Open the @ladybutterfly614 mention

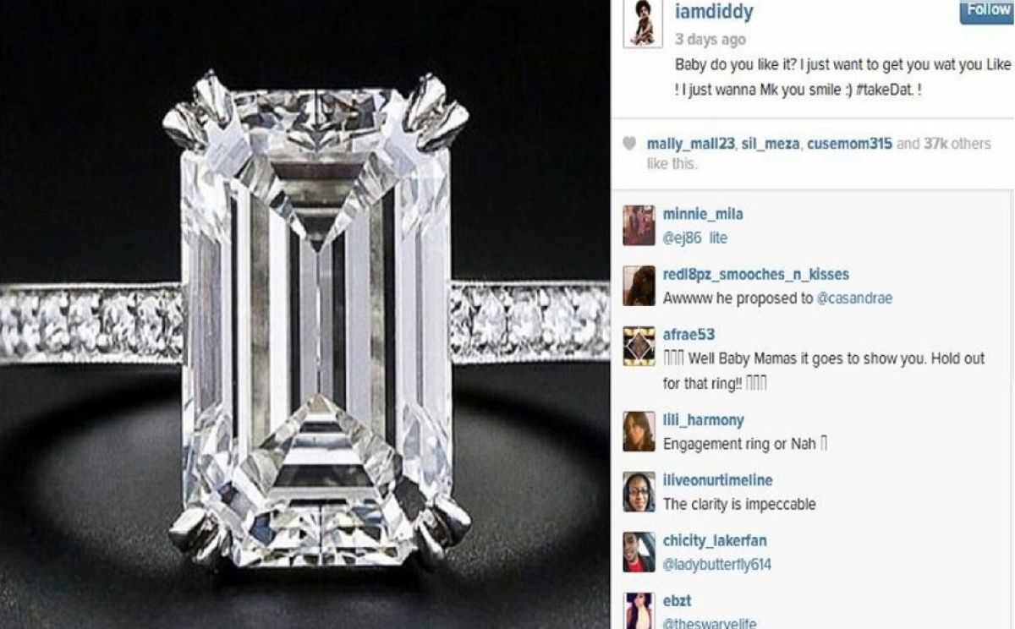[x=717, y=565]
